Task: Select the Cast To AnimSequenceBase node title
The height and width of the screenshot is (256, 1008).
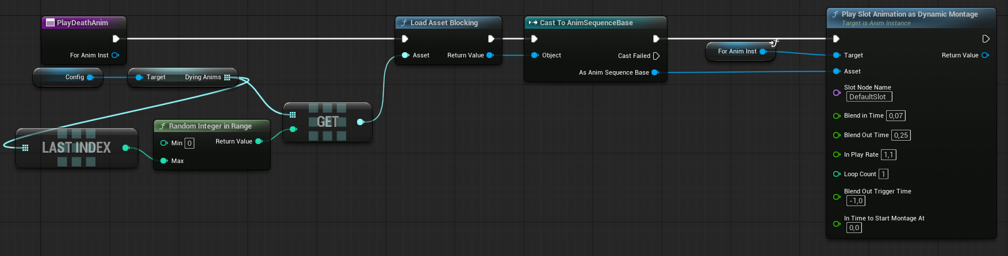Action: 586,23
